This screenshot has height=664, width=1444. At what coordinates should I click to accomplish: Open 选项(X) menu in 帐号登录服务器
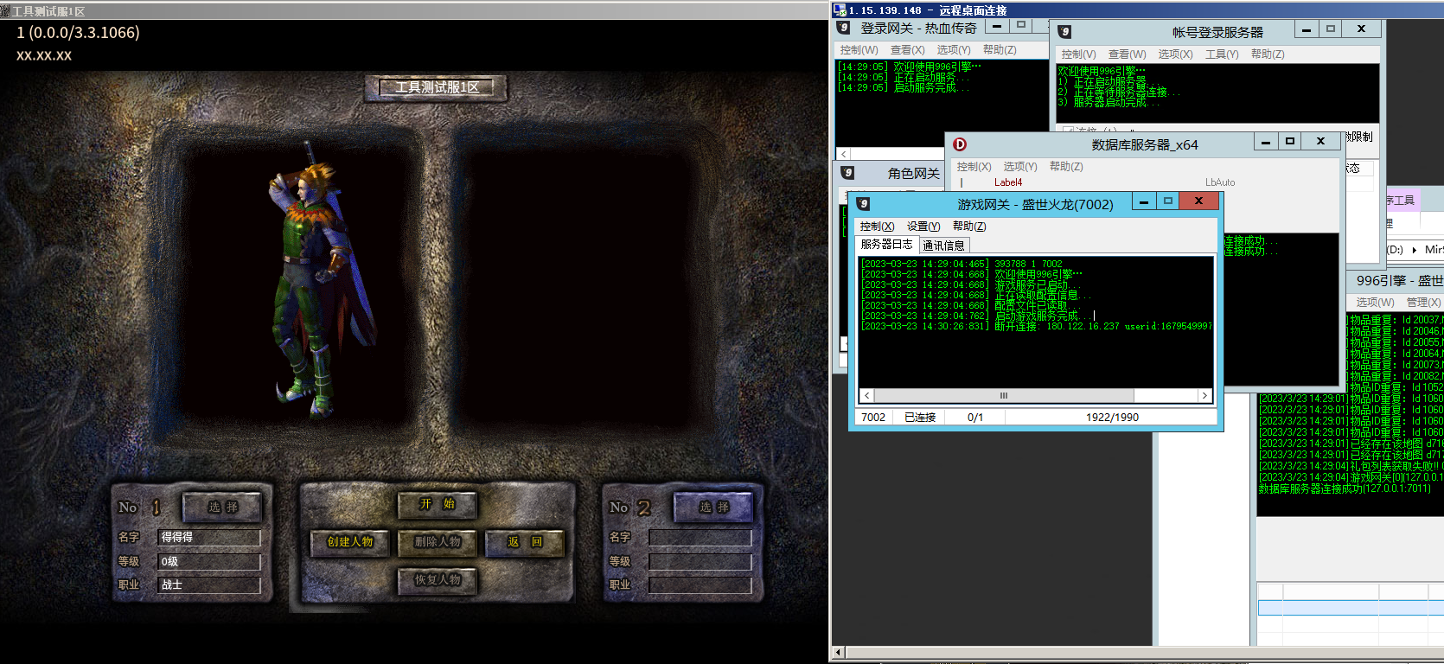[1175, 54]
